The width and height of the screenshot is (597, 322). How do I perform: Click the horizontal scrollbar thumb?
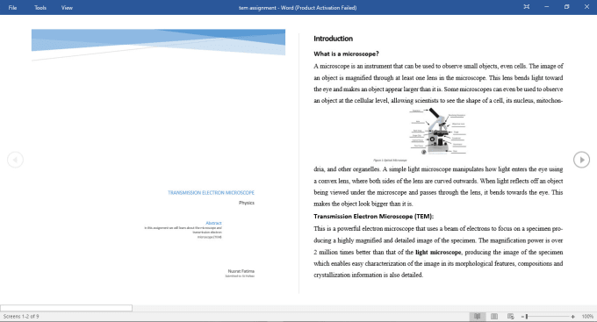[x=66, y=308]
